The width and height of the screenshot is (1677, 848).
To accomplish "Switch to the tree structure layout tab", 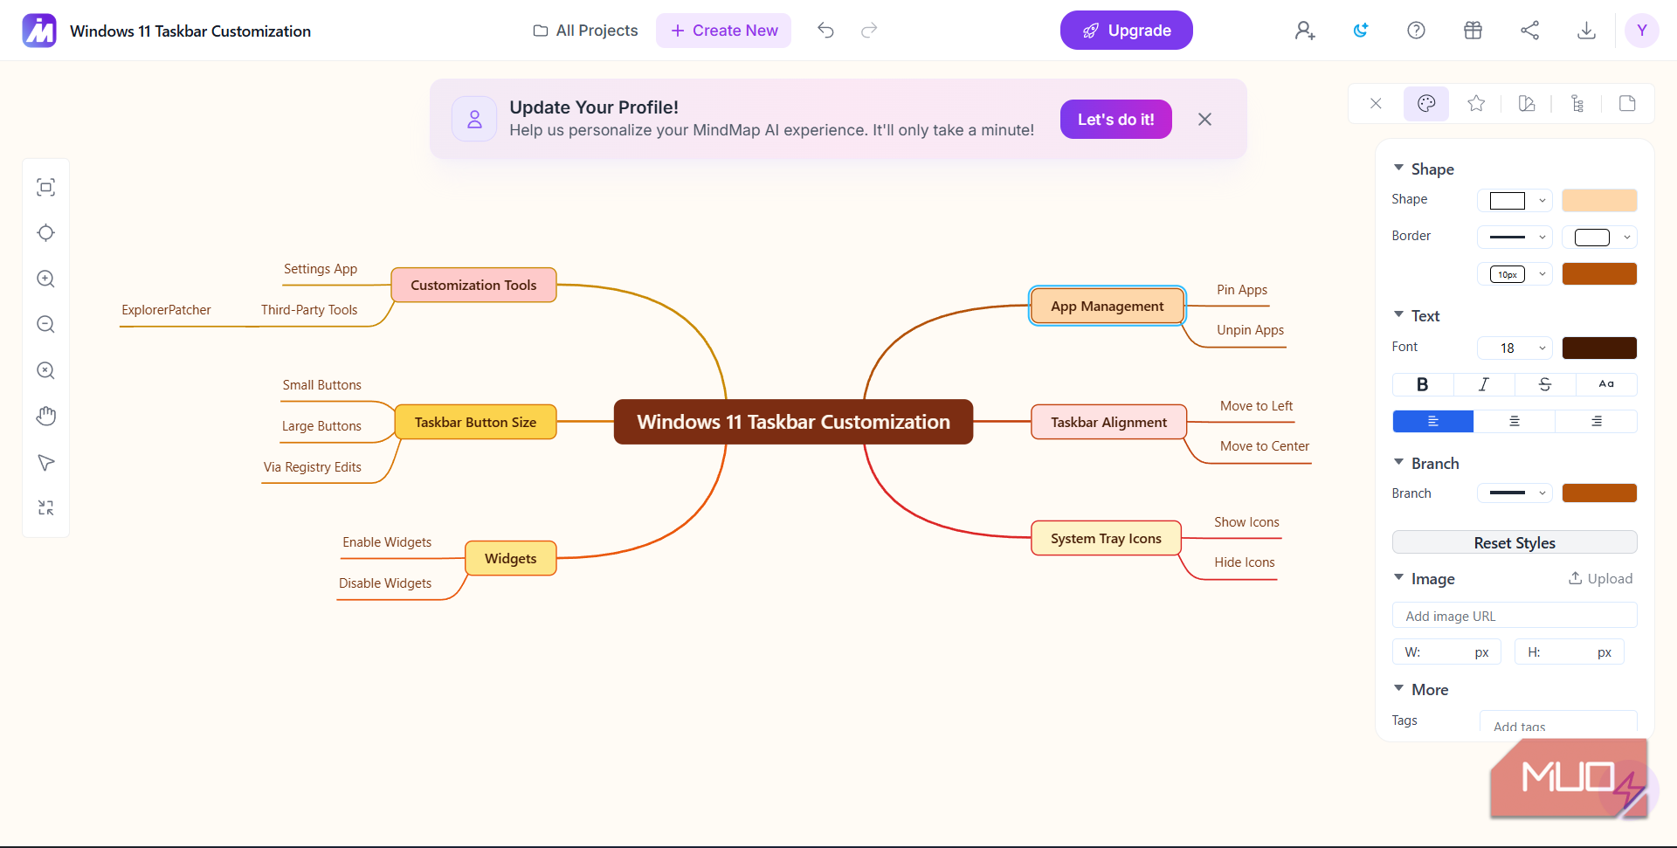I will [x=1577, y=104].
